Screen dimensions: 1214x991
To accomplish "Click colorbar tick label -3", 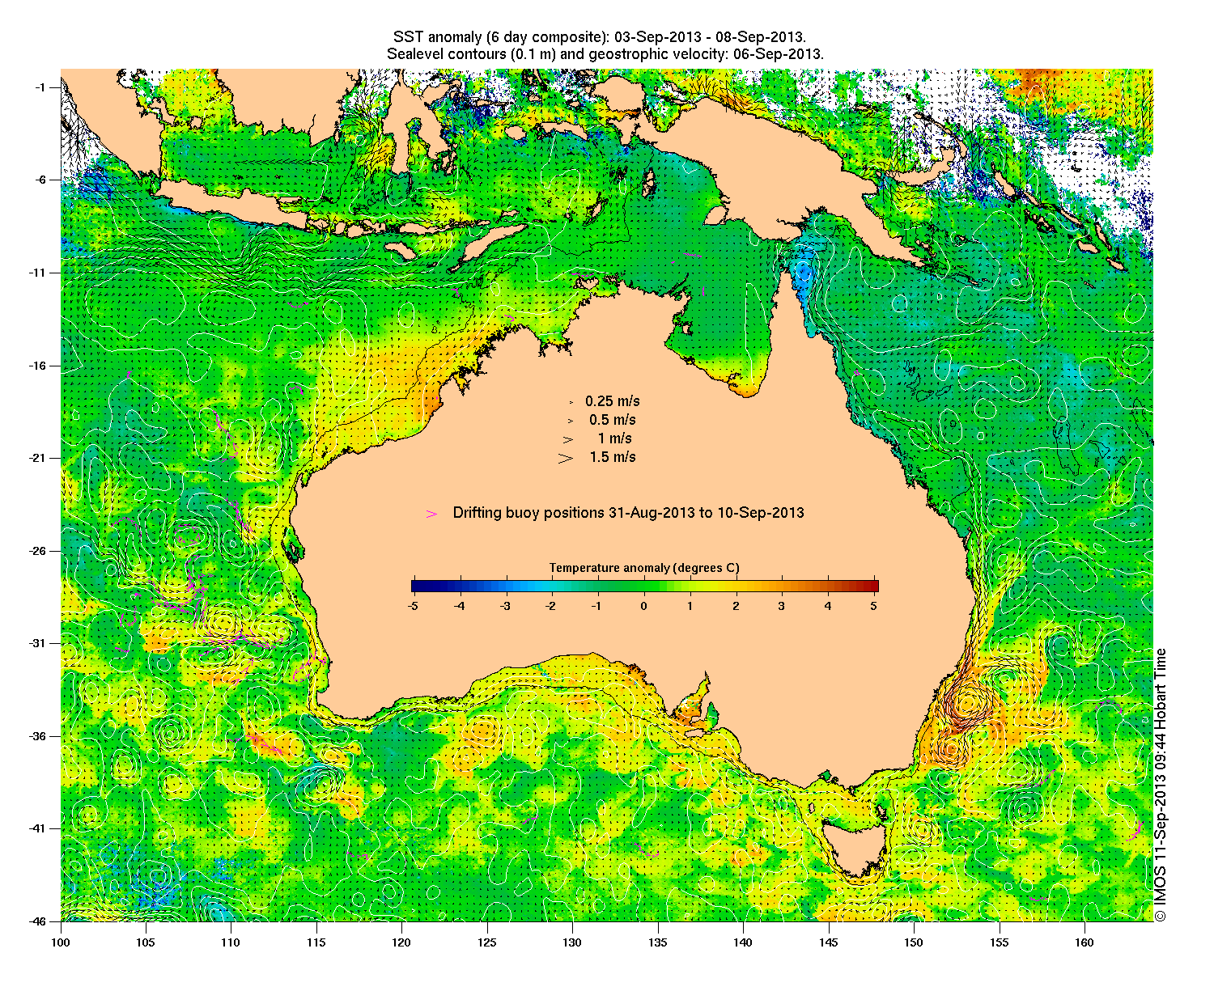I will tap(504, 605).
